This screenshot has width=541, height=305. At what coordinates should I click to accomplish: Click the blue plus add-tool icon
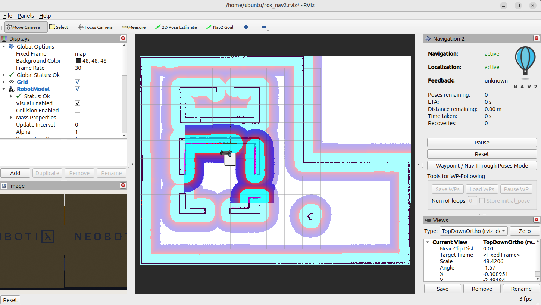pos(246,27)
